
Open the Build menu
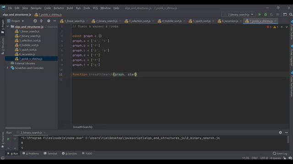pos(70,8)
